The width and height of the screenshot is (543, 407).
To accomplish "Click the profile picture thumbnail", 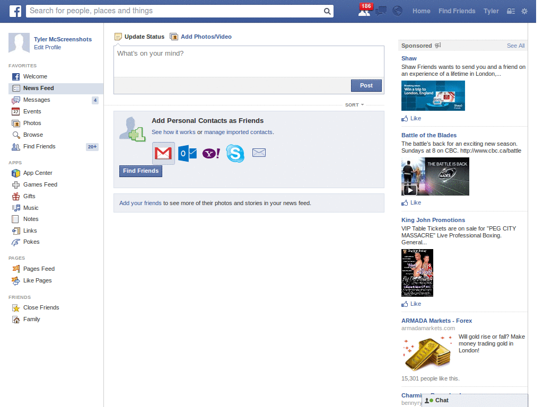I will pyautogui.click(x=19, y=43).
